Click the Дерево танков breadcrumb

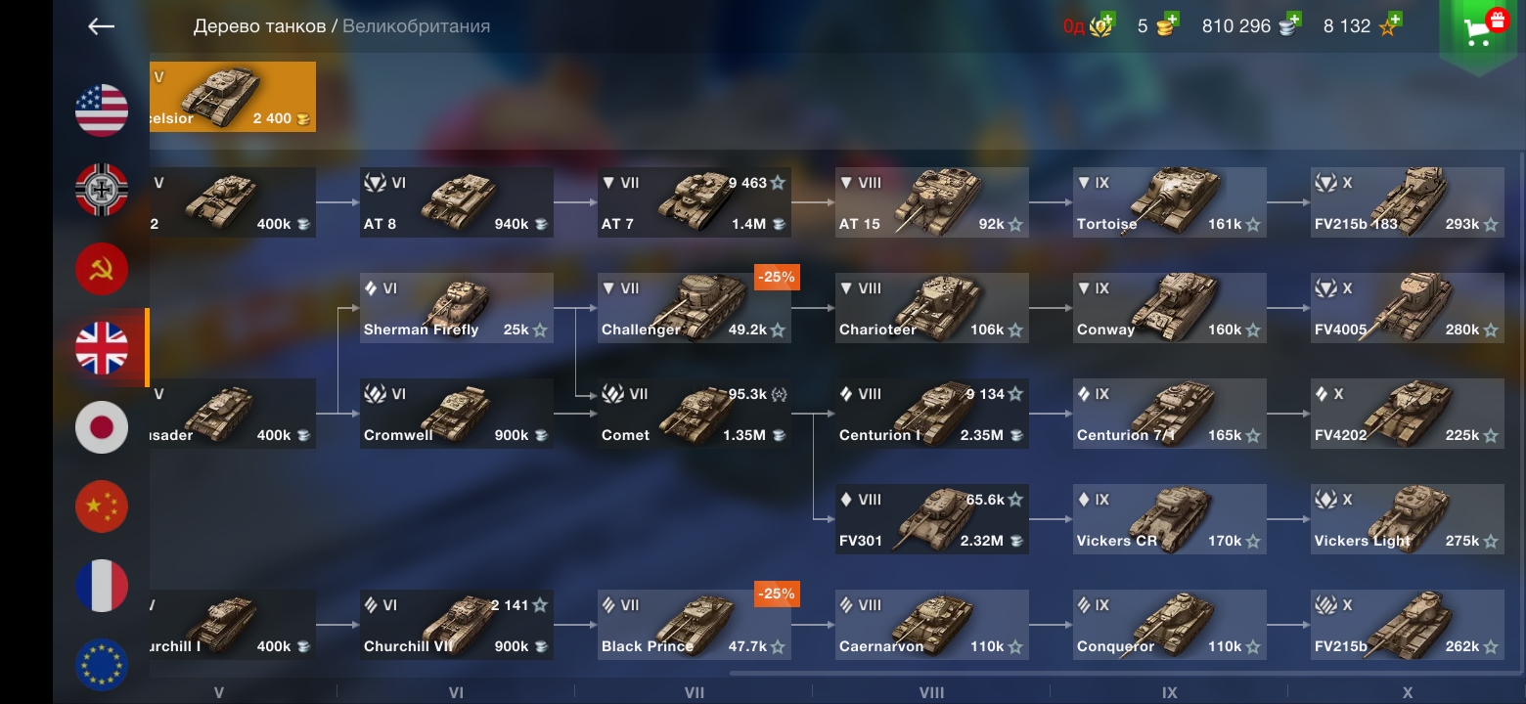pos(259,26)
